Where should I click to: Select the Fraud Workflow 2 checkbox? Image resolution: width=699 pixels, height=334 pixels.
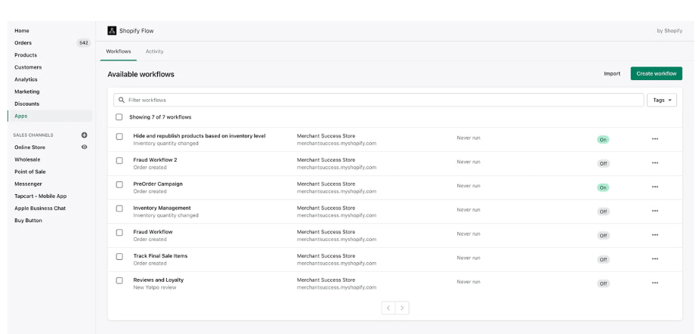point(119,160)
